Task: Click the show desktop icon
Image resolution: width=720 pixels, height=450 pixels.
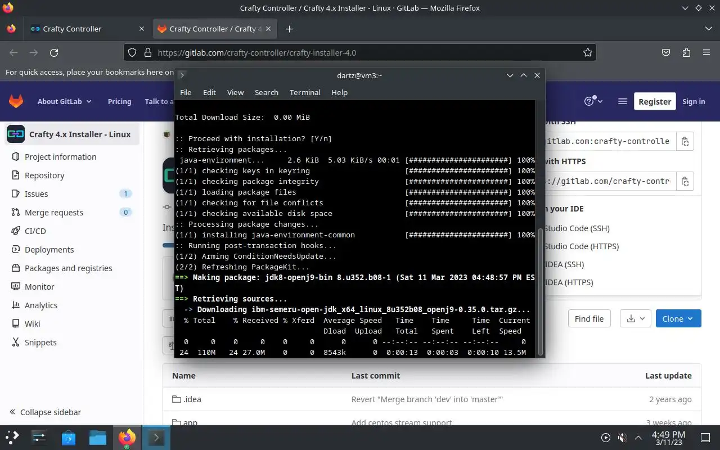Action: click(x=705, y=437)
